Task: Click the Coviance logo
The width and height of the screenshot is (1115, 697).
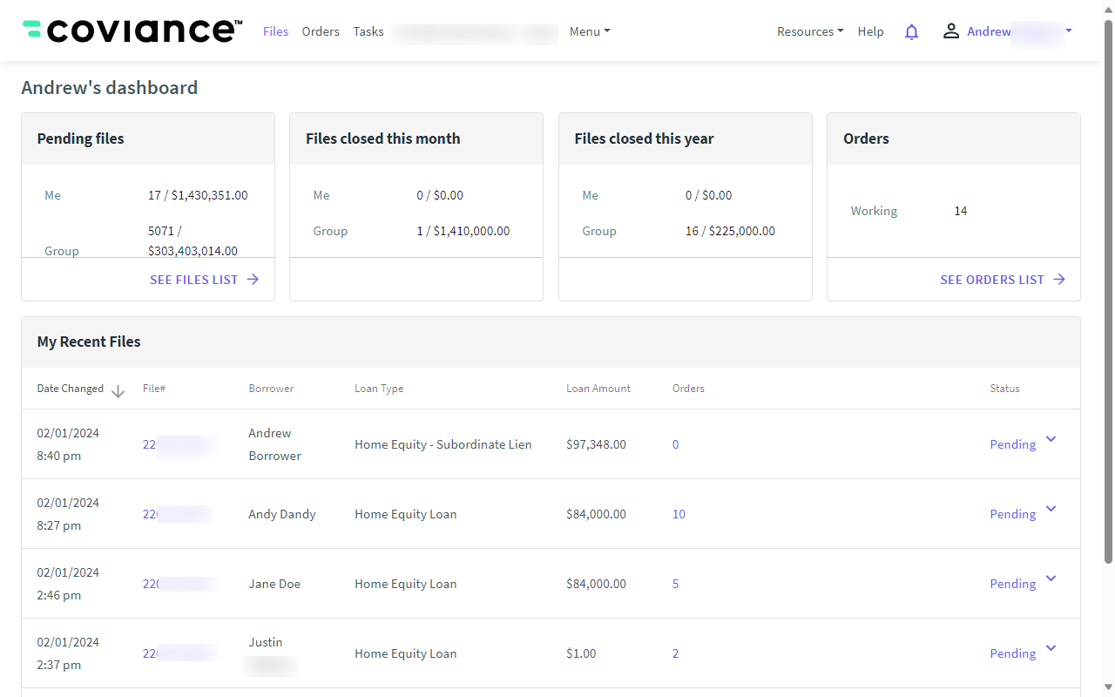Action: (x=132, y=31)
